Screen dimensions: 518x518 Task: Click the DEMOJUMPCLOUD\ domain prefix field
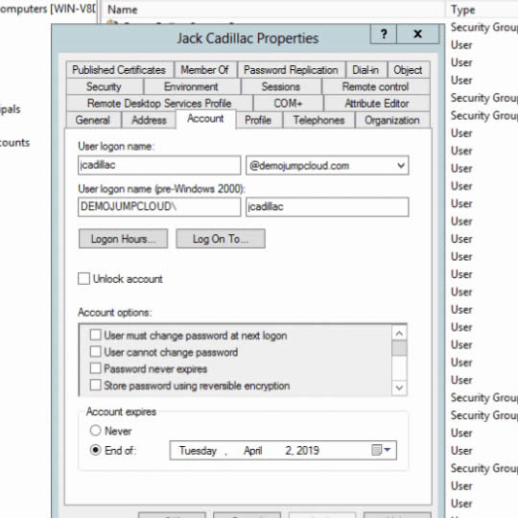159,207
